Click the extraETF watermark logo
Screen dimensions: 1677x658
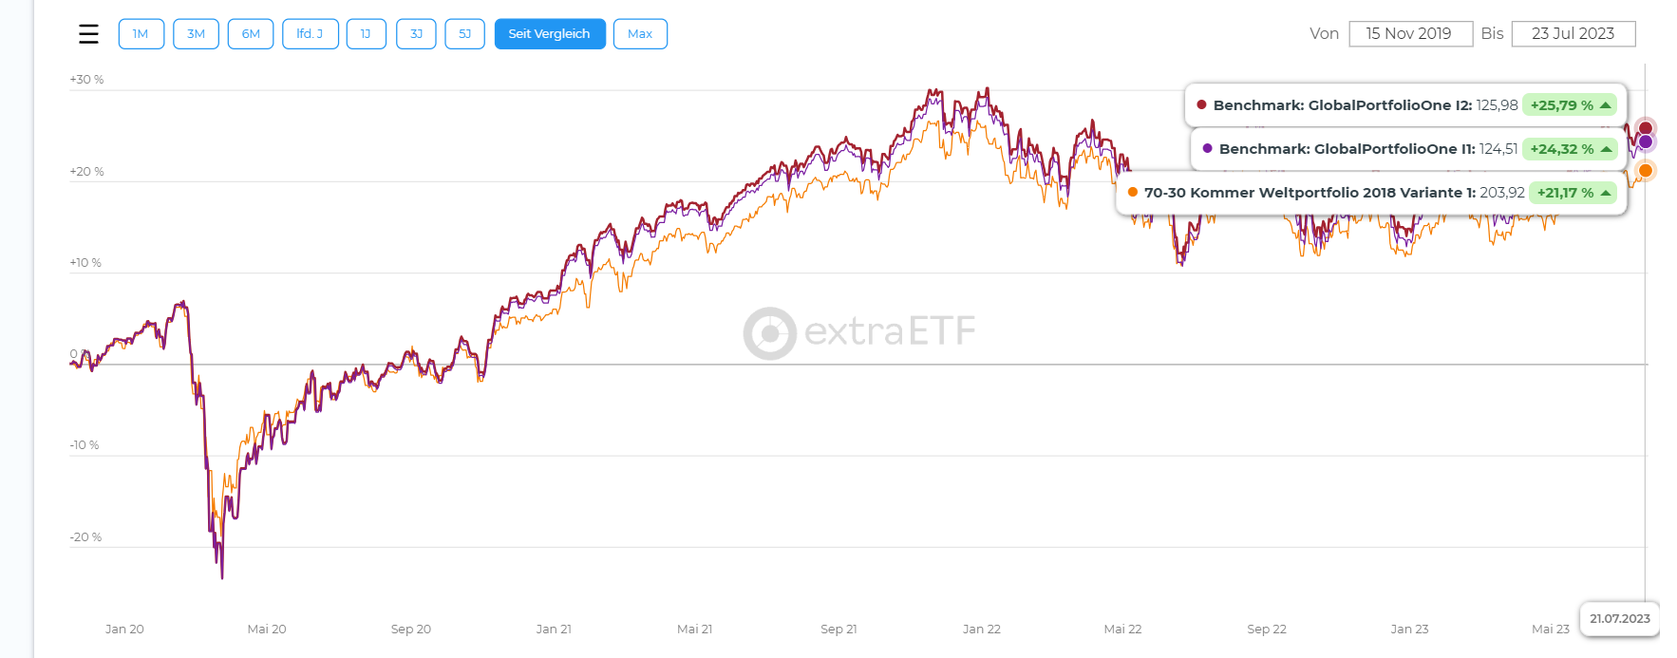coord(858,332)
